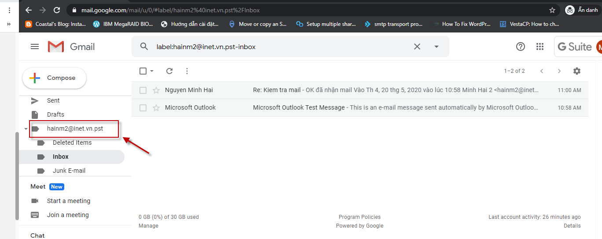
Task: Star the Nguyen Minh Hai email
Action: (x=156, y=90)
